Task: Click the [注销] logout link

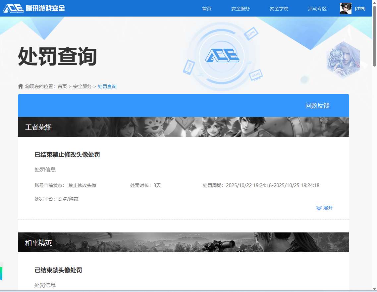Action: point(360,8)
